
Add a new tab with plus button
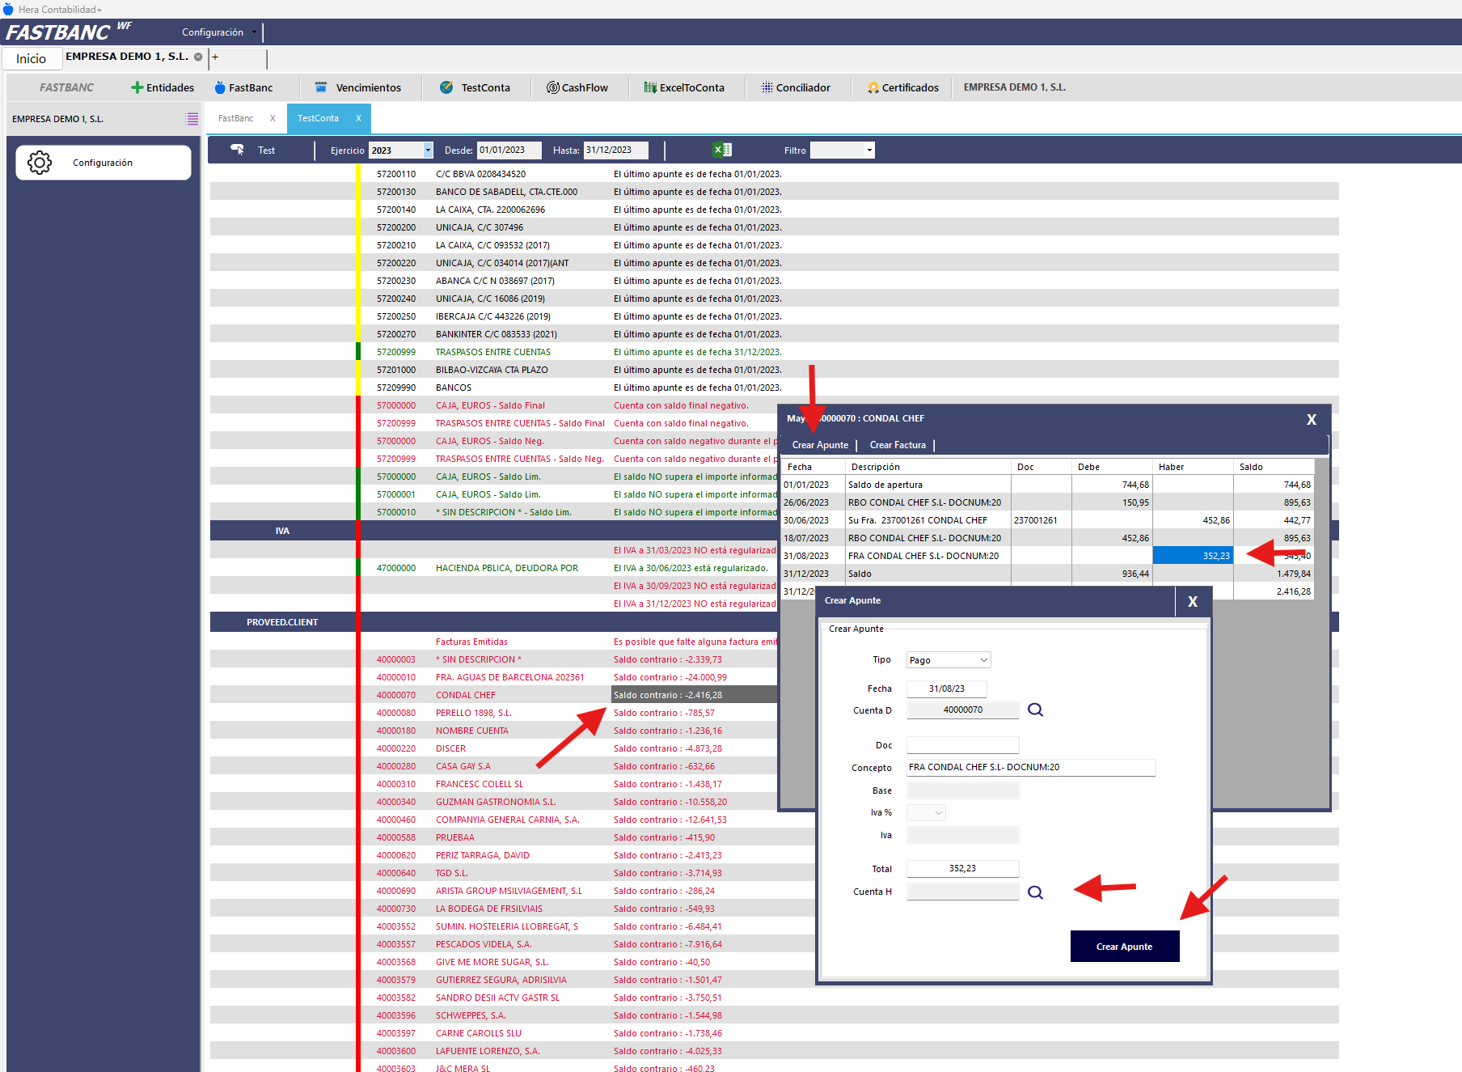(215, 57)
